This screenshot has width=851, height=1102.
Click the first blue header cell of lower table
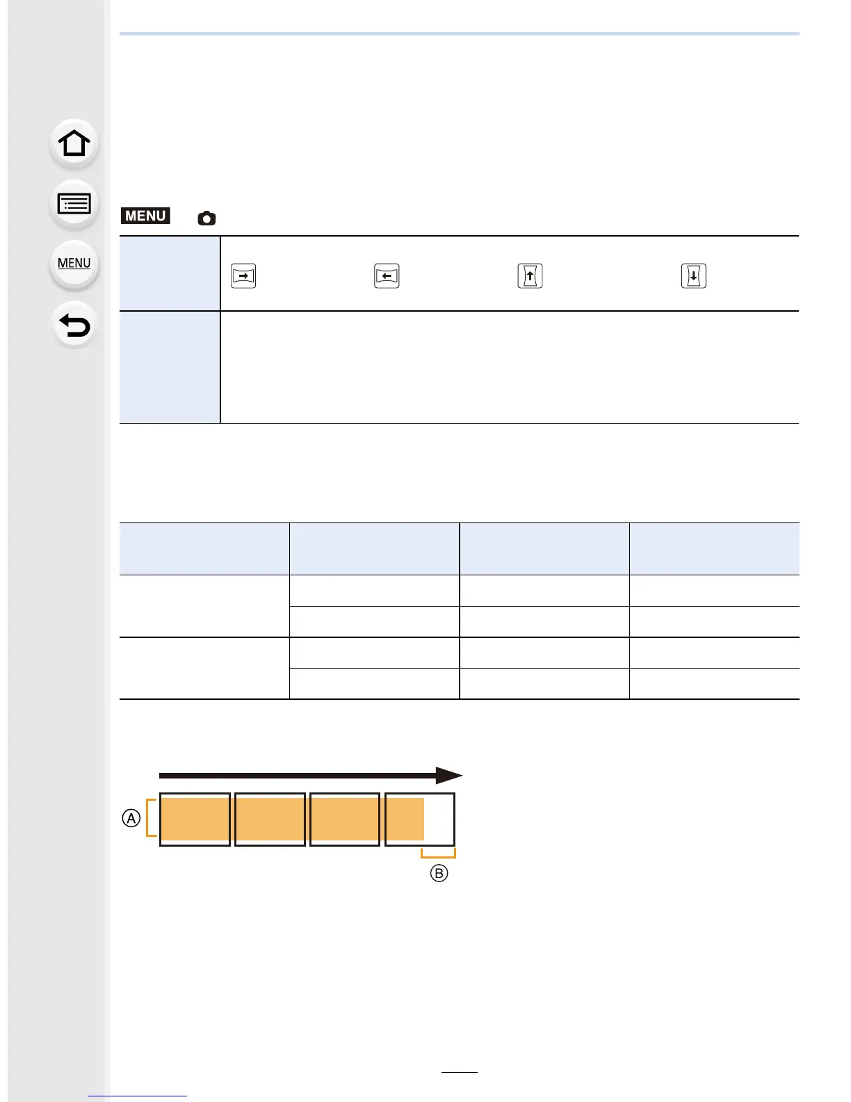(204, 549)
